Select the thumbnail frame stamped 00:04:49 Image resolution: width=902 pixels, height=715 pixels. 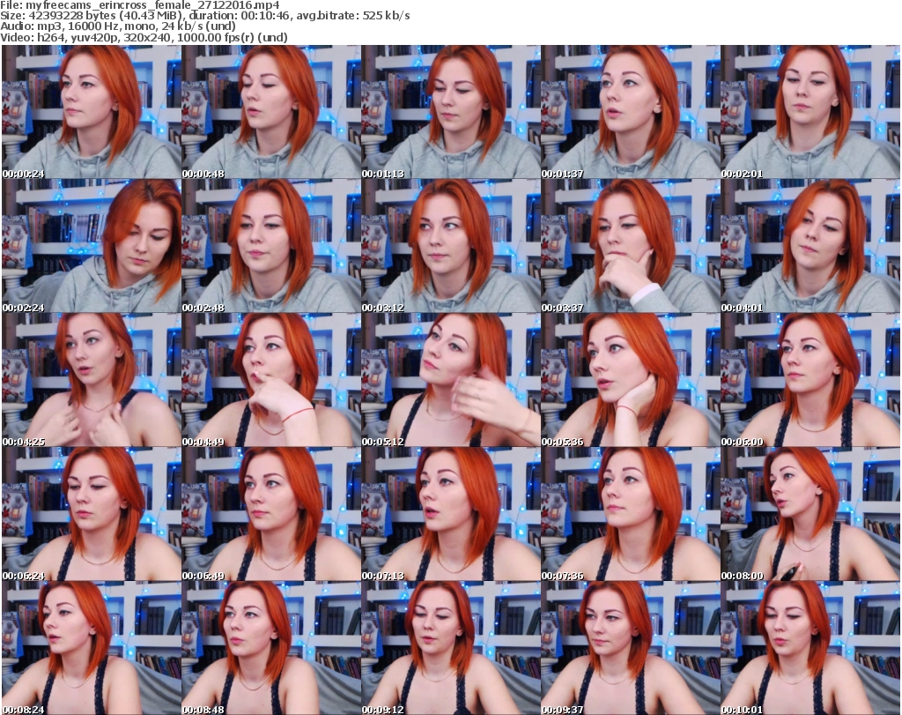pyautogui.click(x=271, y=380)
